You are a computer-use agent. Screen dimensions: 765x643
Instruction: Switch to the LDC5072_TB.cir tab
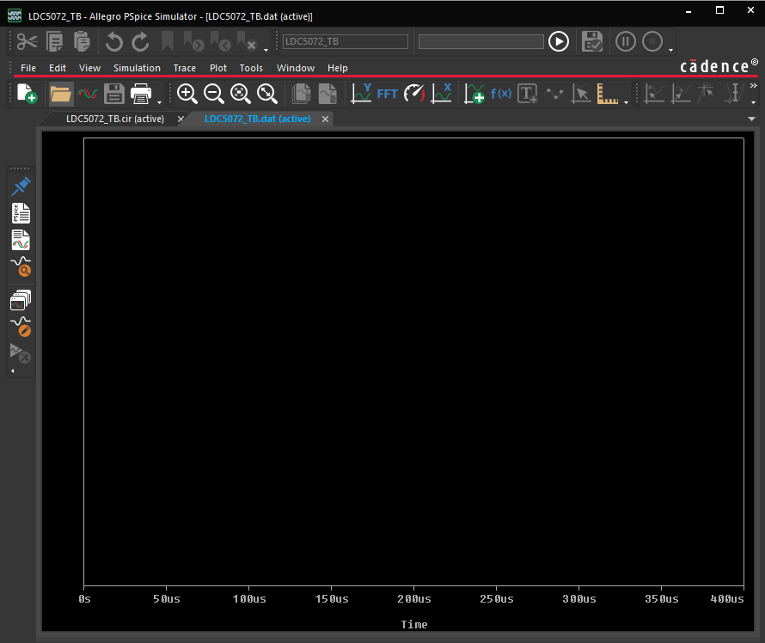click(x=114, y=119)
